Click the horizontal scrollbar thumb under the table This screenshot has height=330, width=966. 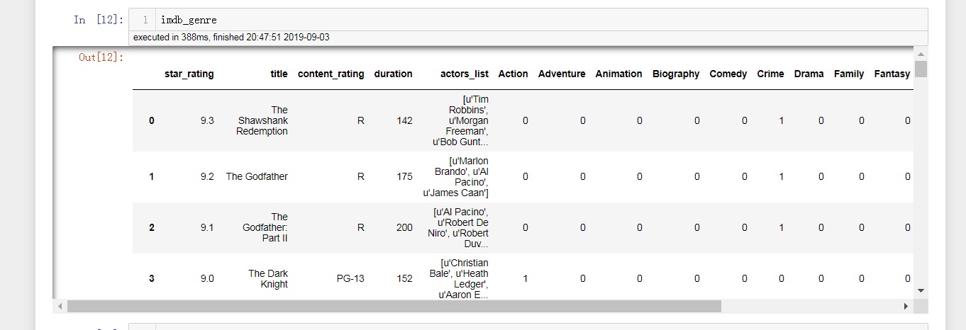394,306
